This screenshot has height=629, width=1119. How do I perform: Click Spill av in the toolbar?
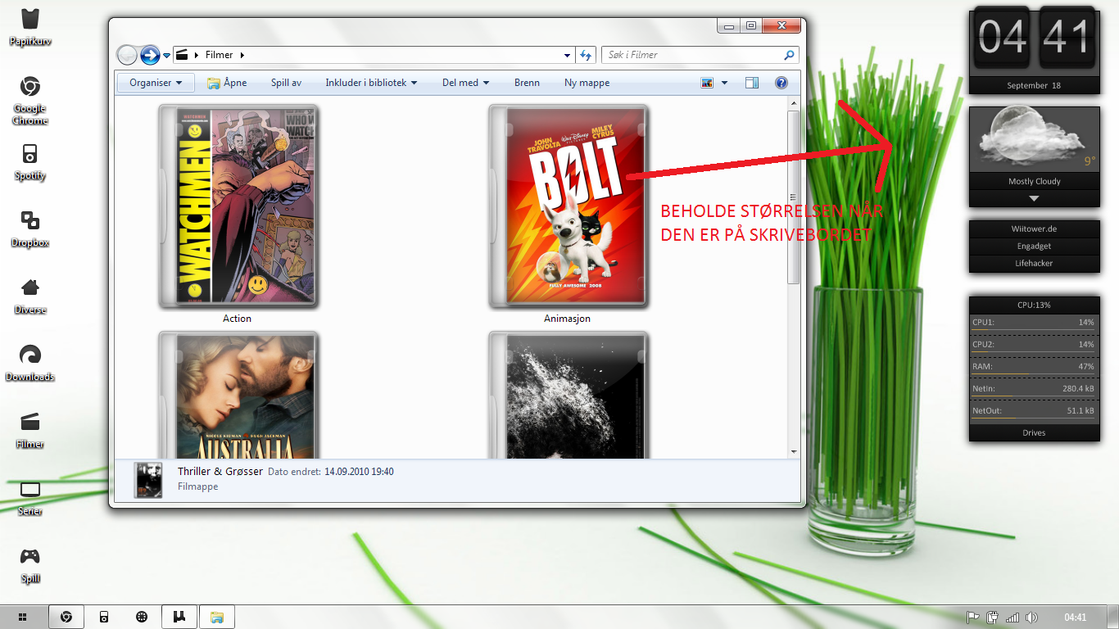tap(286, 83)
